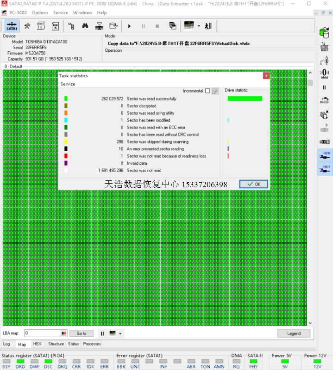Open the Service menu

pos(60,12)
